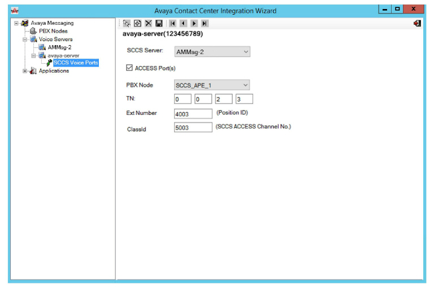The height and width of the screenshot is (288, 434).
Task: Click the ClassId label
Action: [136, 129]
